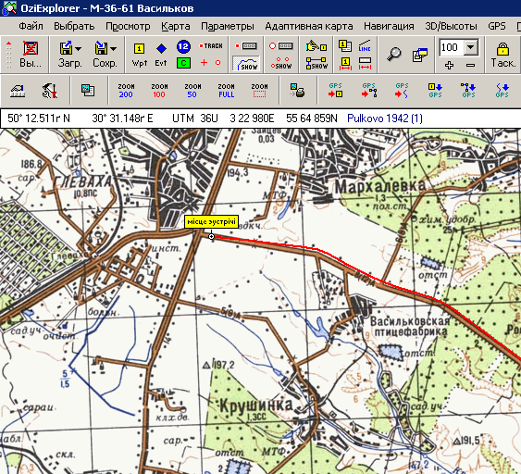Open the Навигация menu
The height and width of the screenshot is (474, 521).
pyautogui.click(x=389, y=26)
